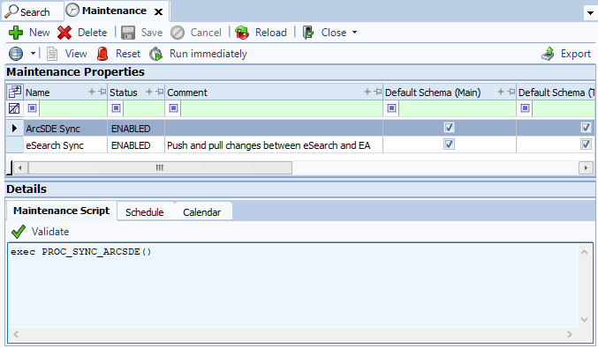Open the Maintenance Script tab

62,211
